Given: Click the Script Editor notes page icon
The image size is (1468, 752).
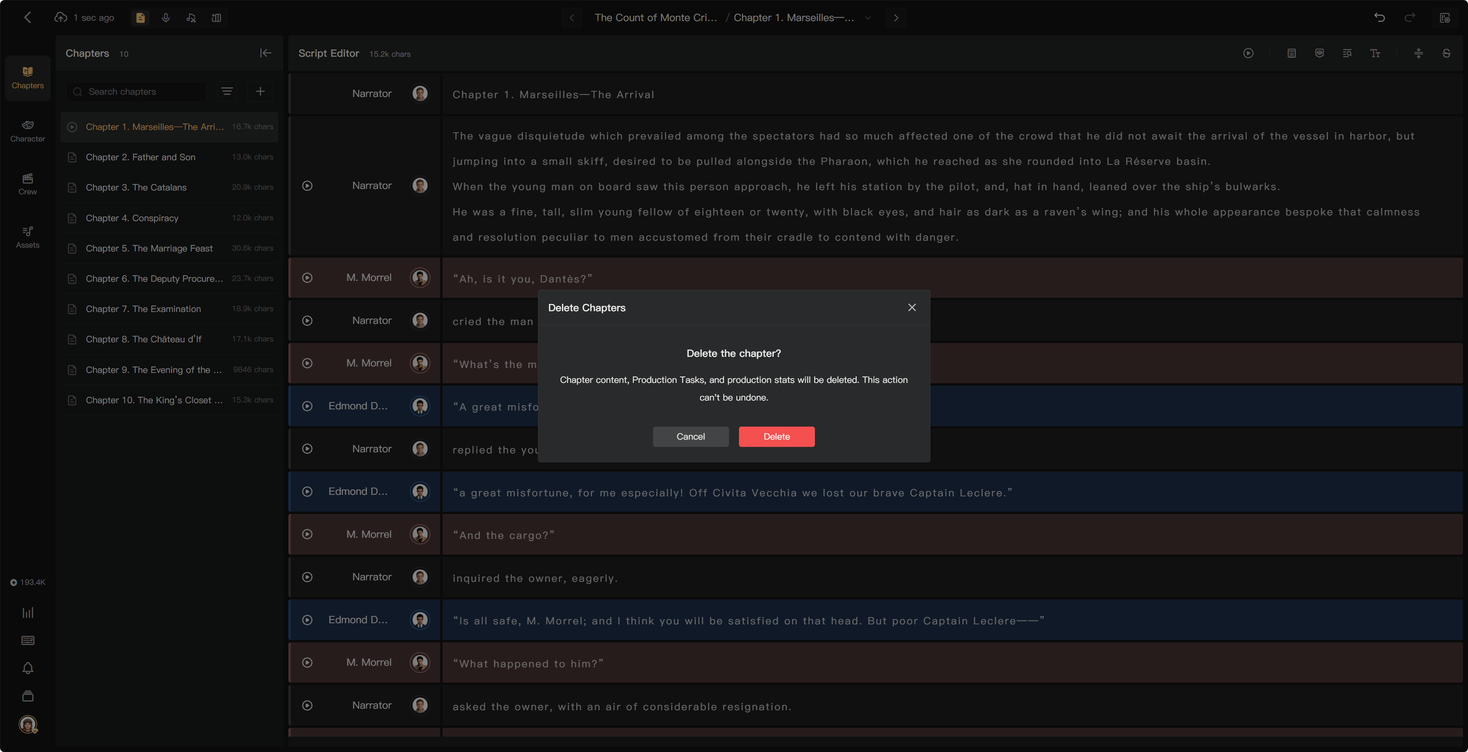Looking at the screenshot, I should point(1291,53).
